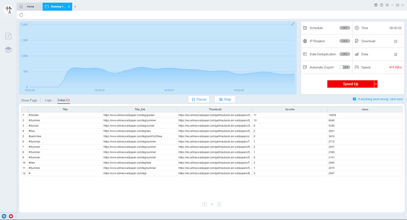This screenshot has height=220, width=407.
Task: Go to next page arrow
Action: point(219,204)
